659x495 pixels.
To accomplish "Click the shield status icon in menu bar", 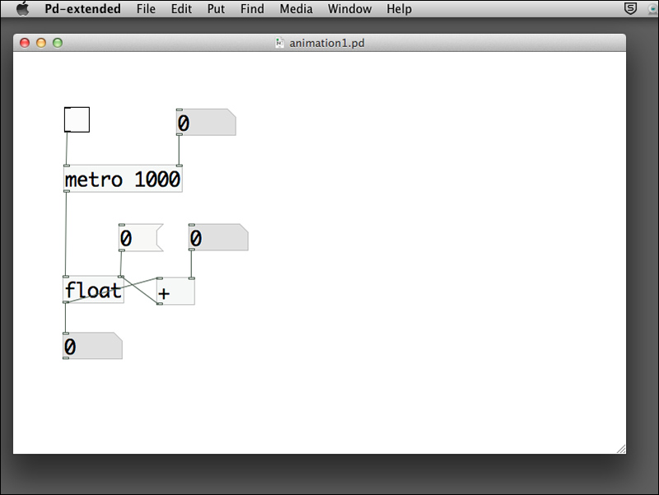I will point(630,8).
